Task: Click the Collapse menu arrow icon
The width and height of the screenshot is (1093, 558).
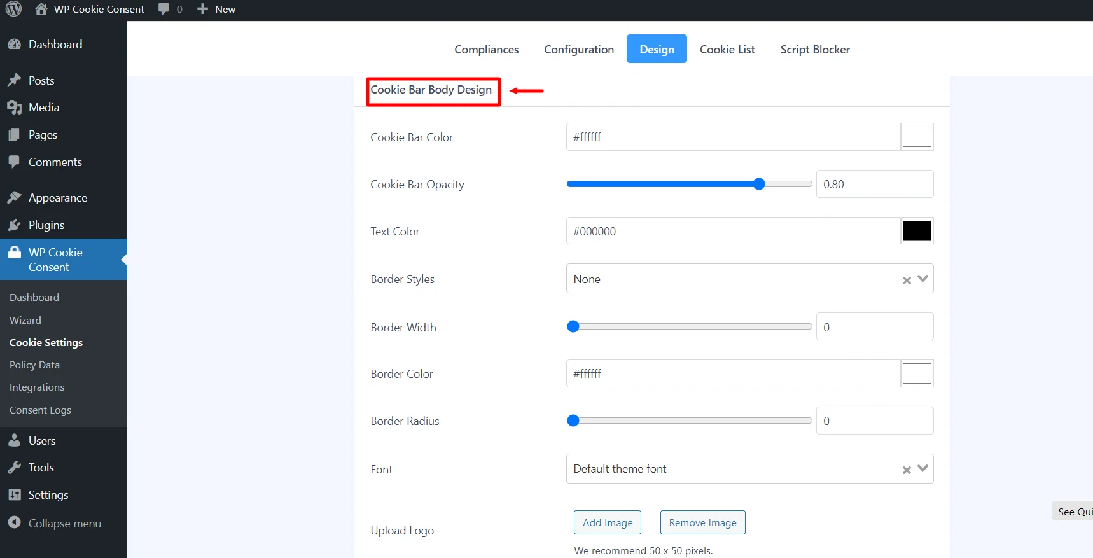Action: pos(14,523)
